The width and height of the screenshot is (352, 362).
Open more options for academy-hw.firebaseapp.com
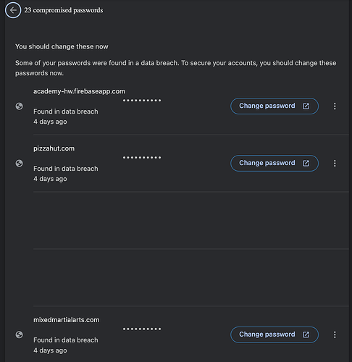coord(335,106)
